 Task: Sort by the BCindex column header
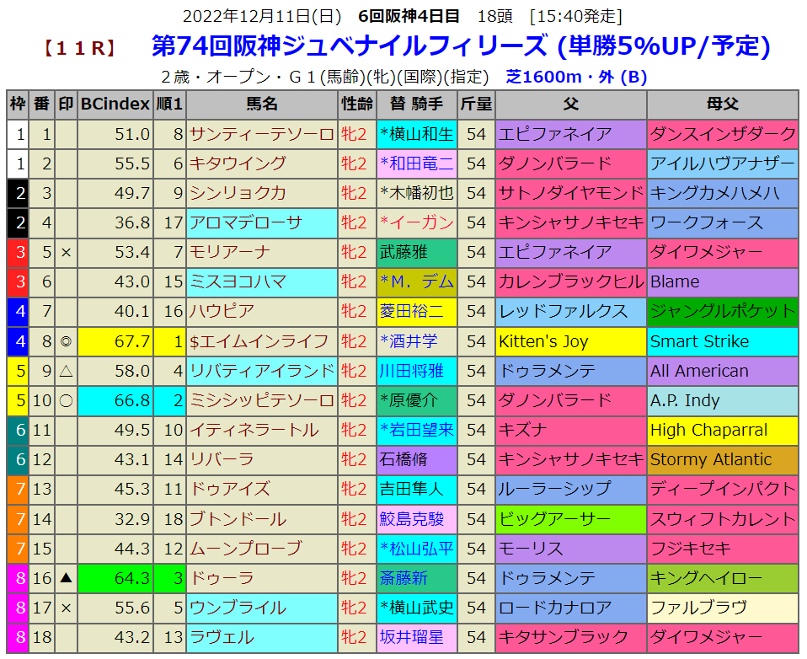tap(115, 104)
